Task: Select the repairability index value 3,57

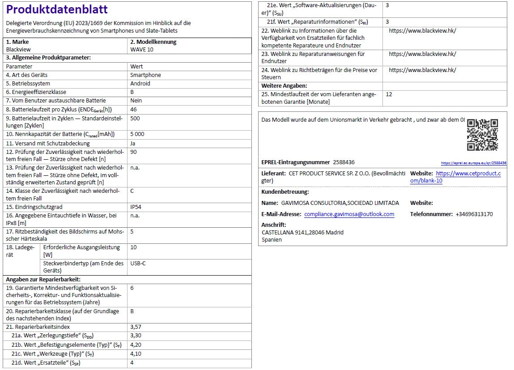Action: point(136,327)
